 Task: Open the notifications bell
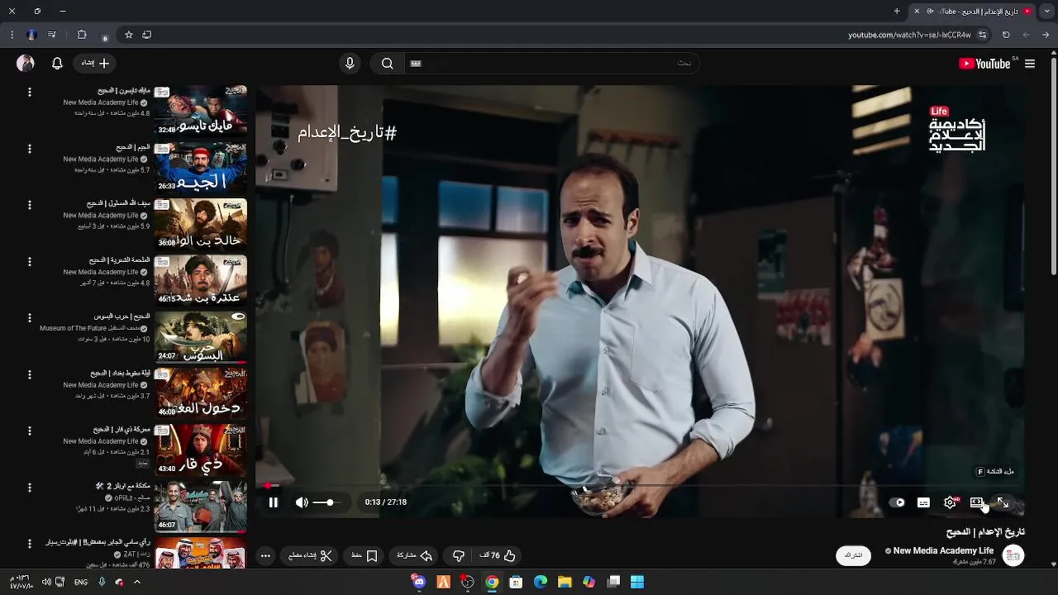[x=57, y=63]
